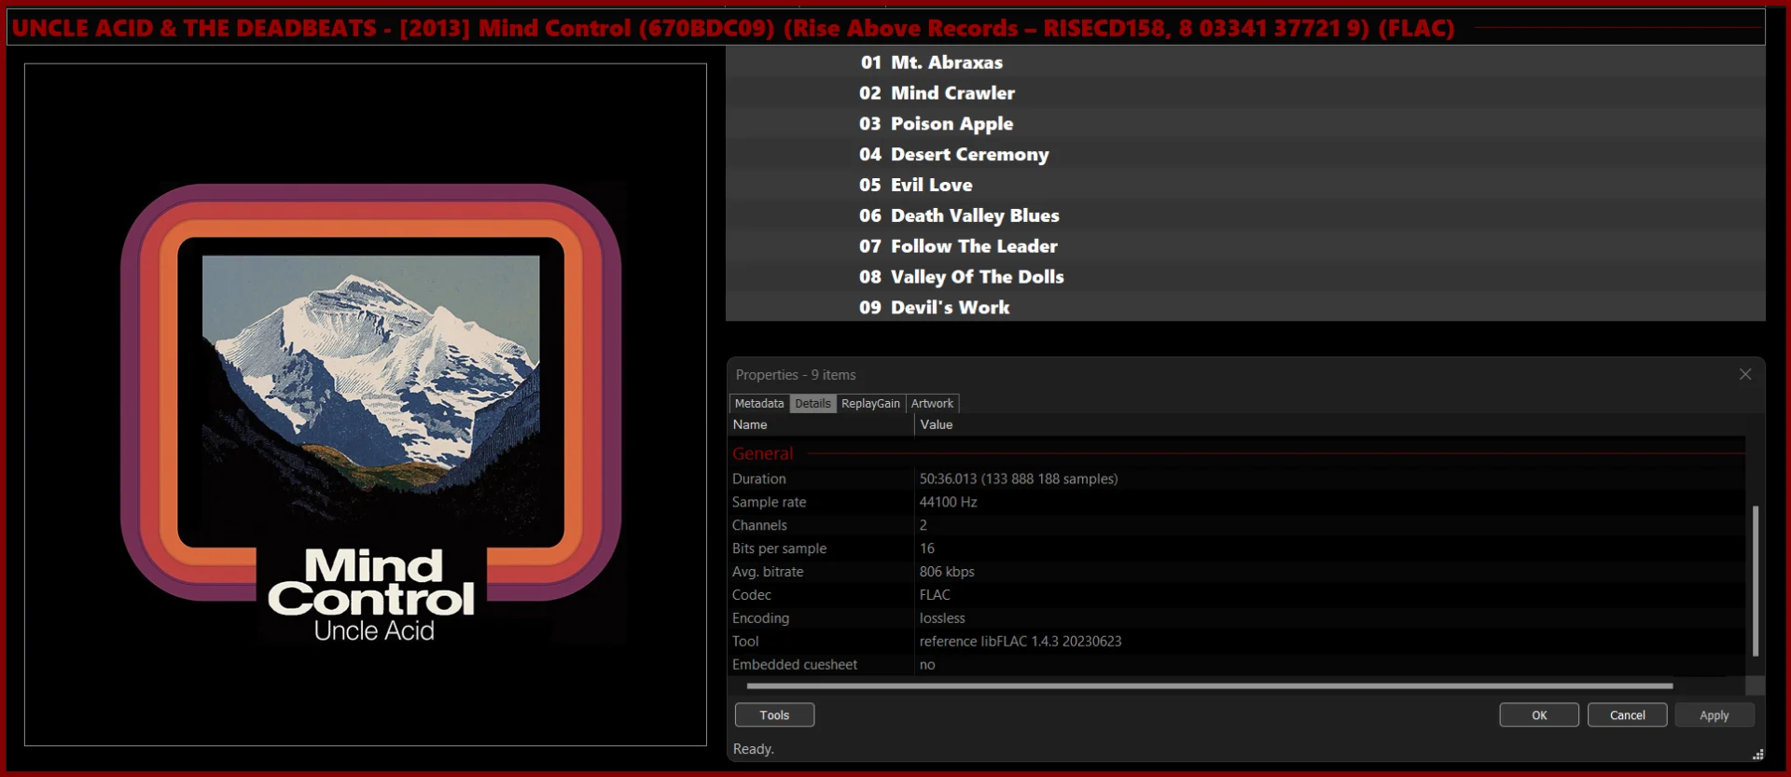Select track 03 Poison Apple
Viewport: 1791px width, 777px height.
click(1245, 124)
